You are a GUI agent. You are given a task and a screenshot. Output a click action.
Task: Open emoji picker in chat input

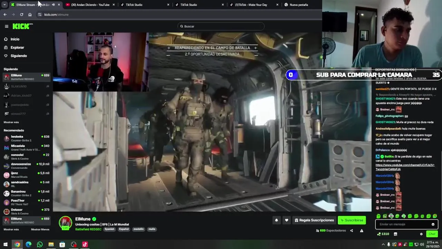(x=433, y=224)
